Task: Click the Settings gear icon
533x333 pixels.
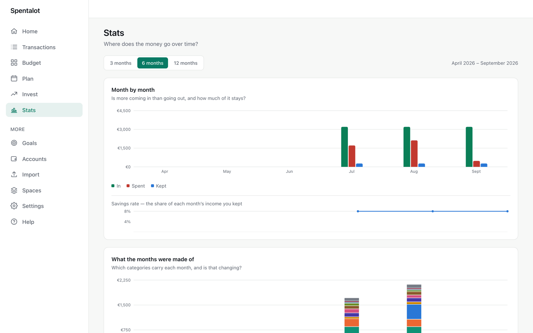Action: pyautogui.click(x=14, y=206)
